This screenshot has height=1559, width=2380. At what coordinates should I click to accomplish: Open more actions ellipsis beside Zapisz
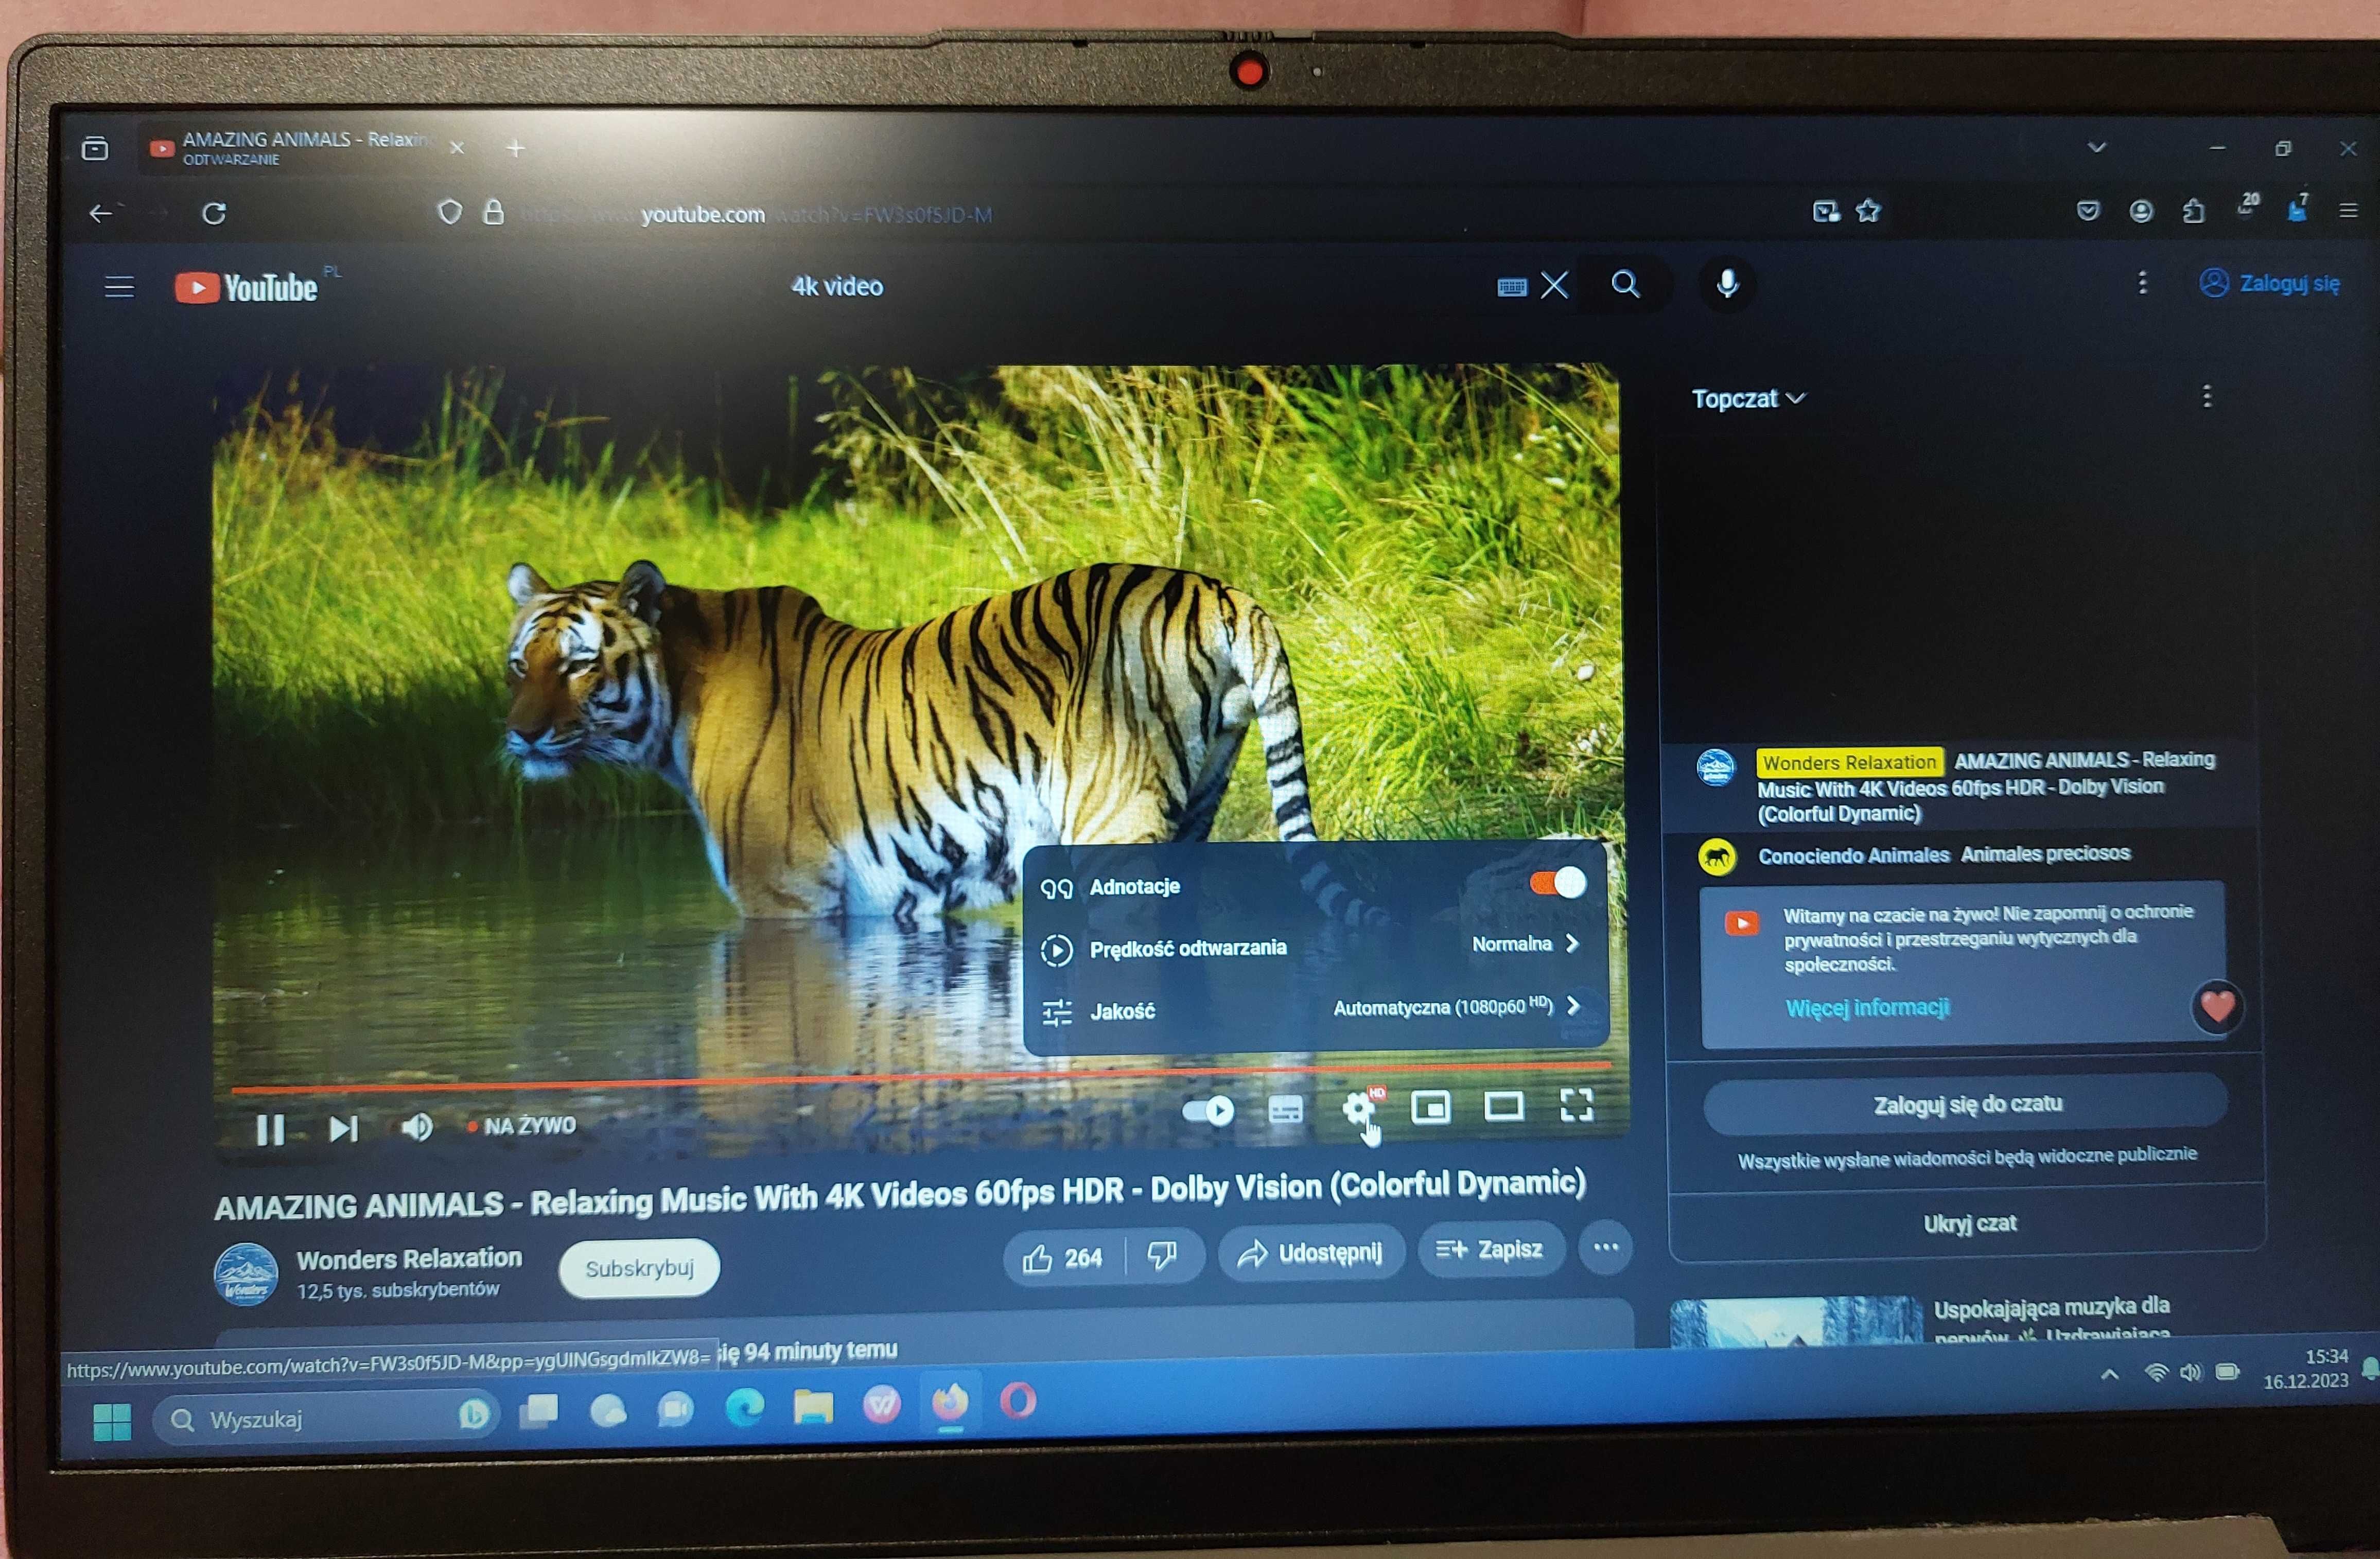pyautogui.click(x=1605, y=1247)
